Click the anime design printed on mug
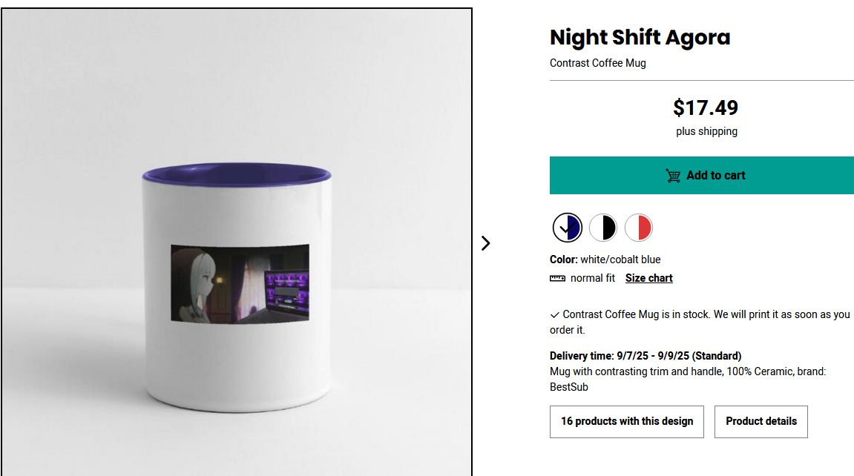The image size is (854, 476). point(240,284)
